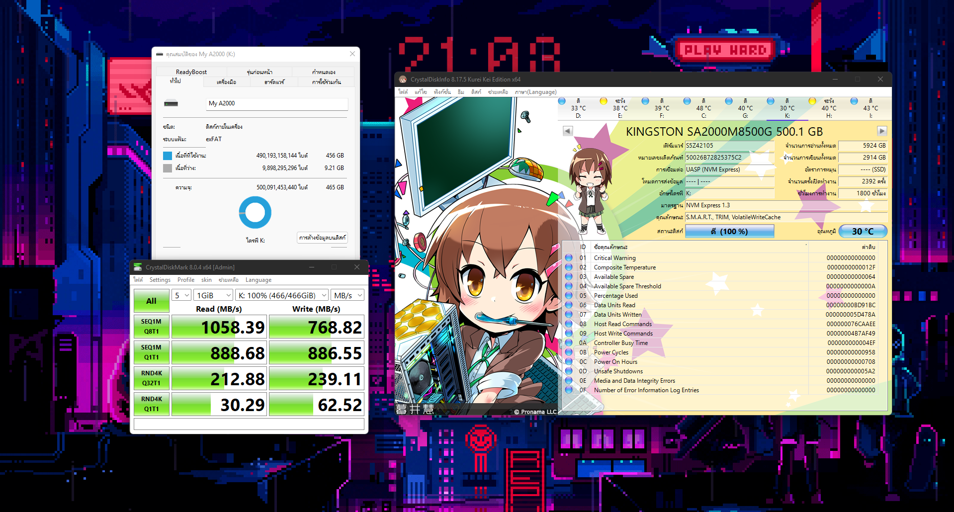Select drive K: status icon at 30 °C

click(x=771, y=101)
